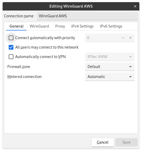Screen dimensions: 142x151
Task: Click the Metered connection dropdown arrow
Action: pos(130,77)
